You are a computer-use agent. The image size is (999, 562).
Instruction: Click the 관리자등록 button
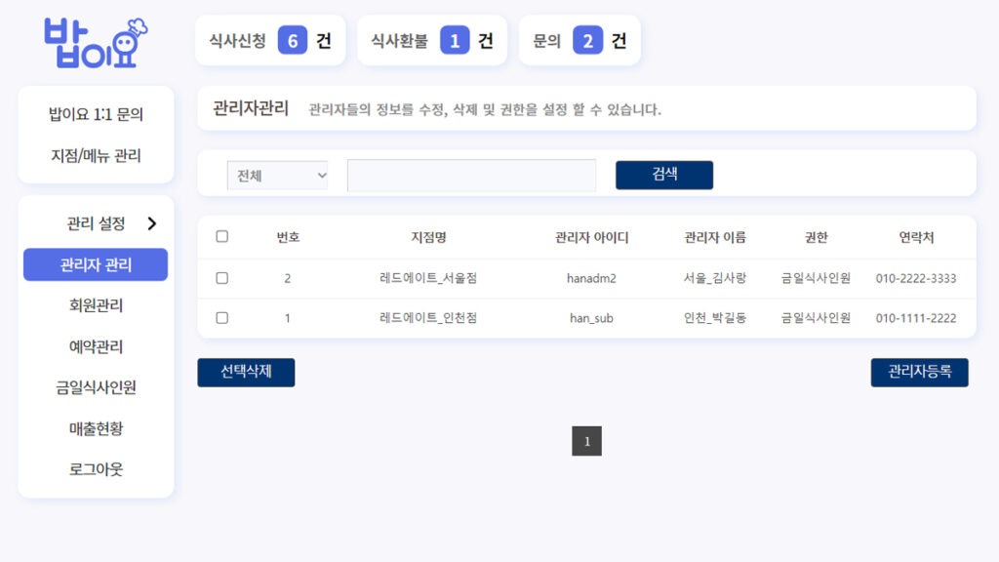[x=919, y=372]
